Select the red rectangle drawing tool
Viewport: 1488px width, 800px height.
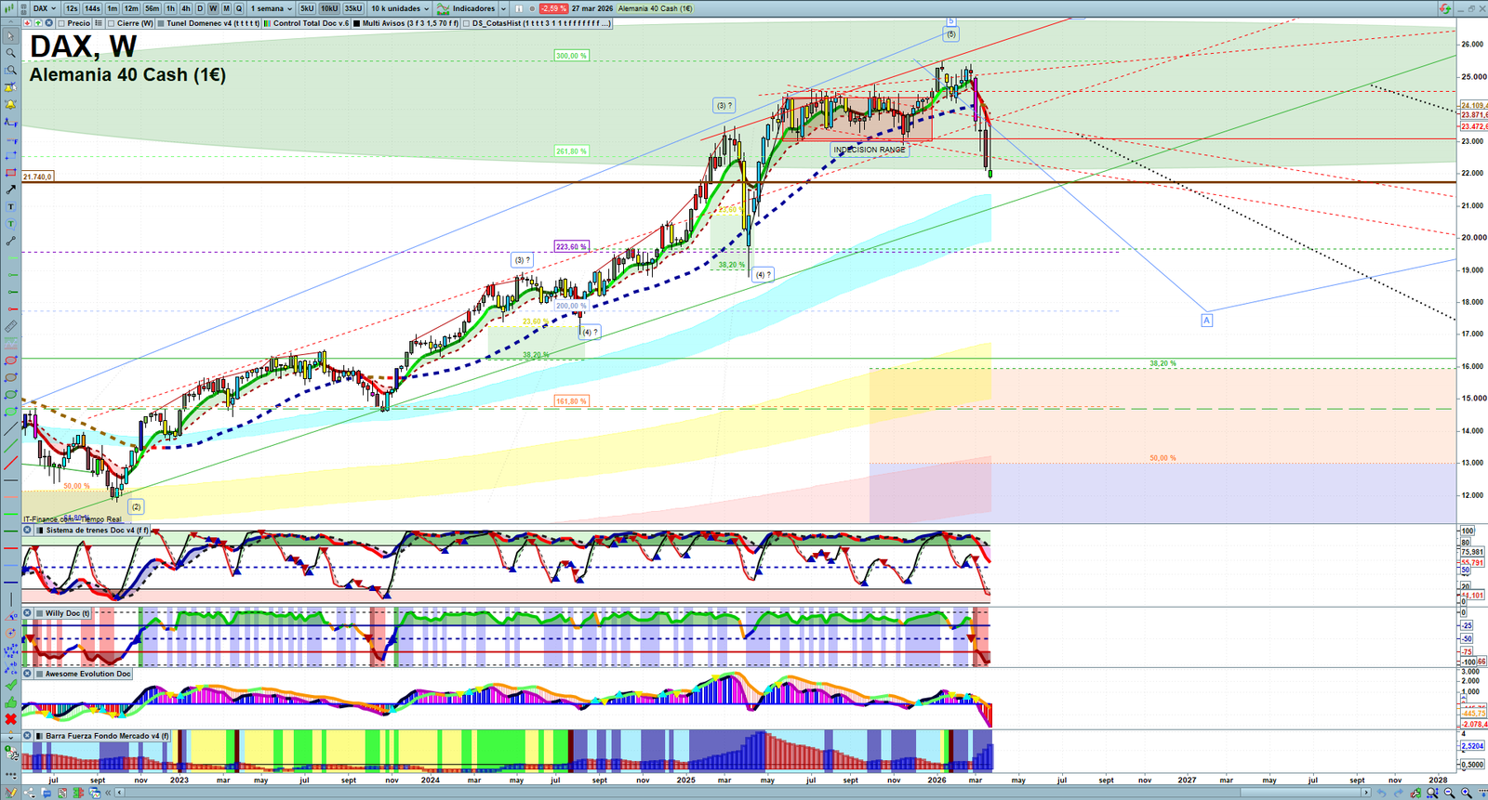(10, 173)
